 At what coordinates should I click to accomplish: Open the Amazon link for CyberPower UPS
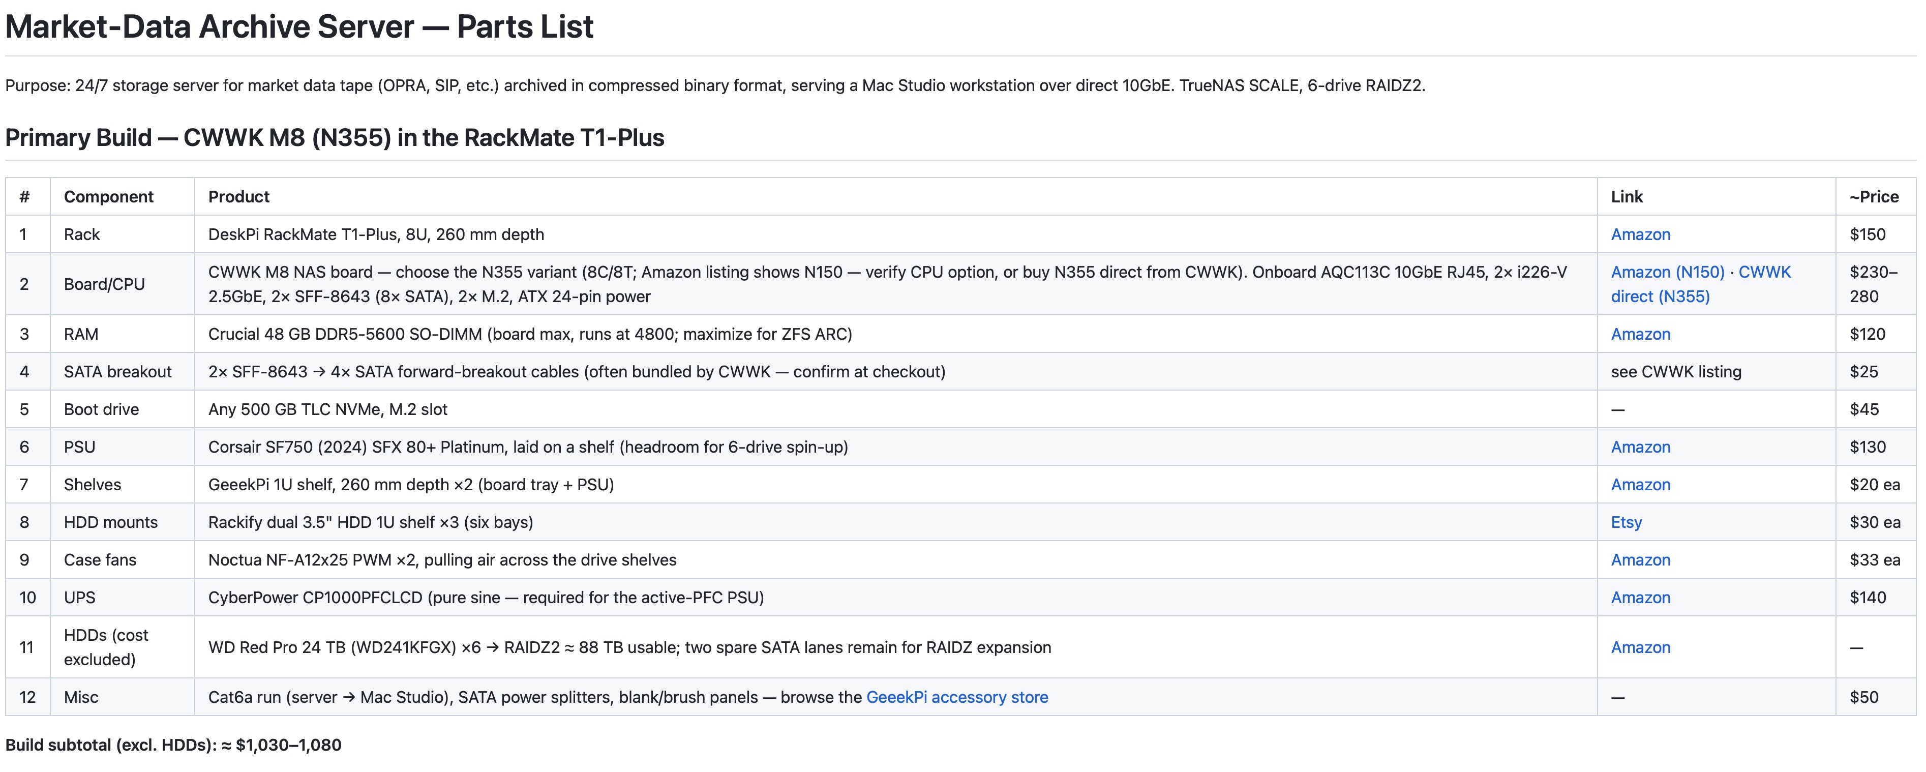1640,597
